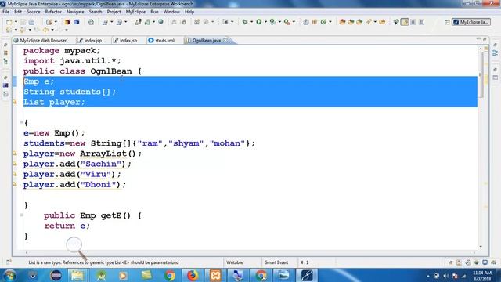Click the globe web browser toolbar icon

160,22
